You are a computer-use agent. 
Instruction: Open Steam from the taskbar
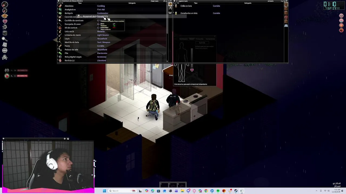(236, 191)
